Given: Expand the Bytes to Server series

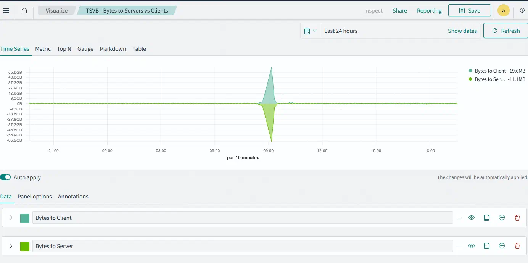Looking at the screenshot, I should (11, 246).
